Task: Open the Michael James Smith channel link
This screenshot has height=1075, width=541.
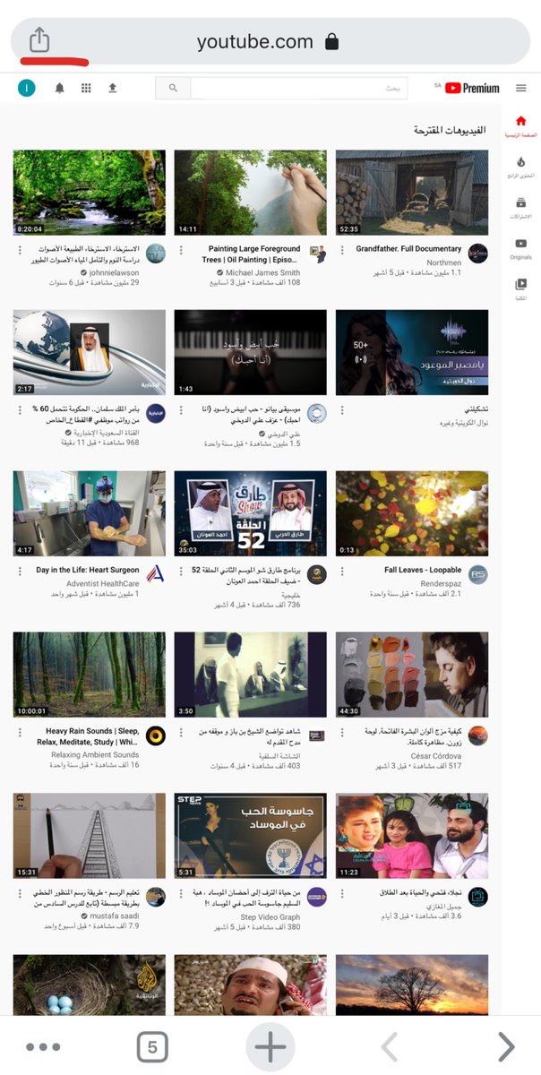Action: click(x=262, y=272)
